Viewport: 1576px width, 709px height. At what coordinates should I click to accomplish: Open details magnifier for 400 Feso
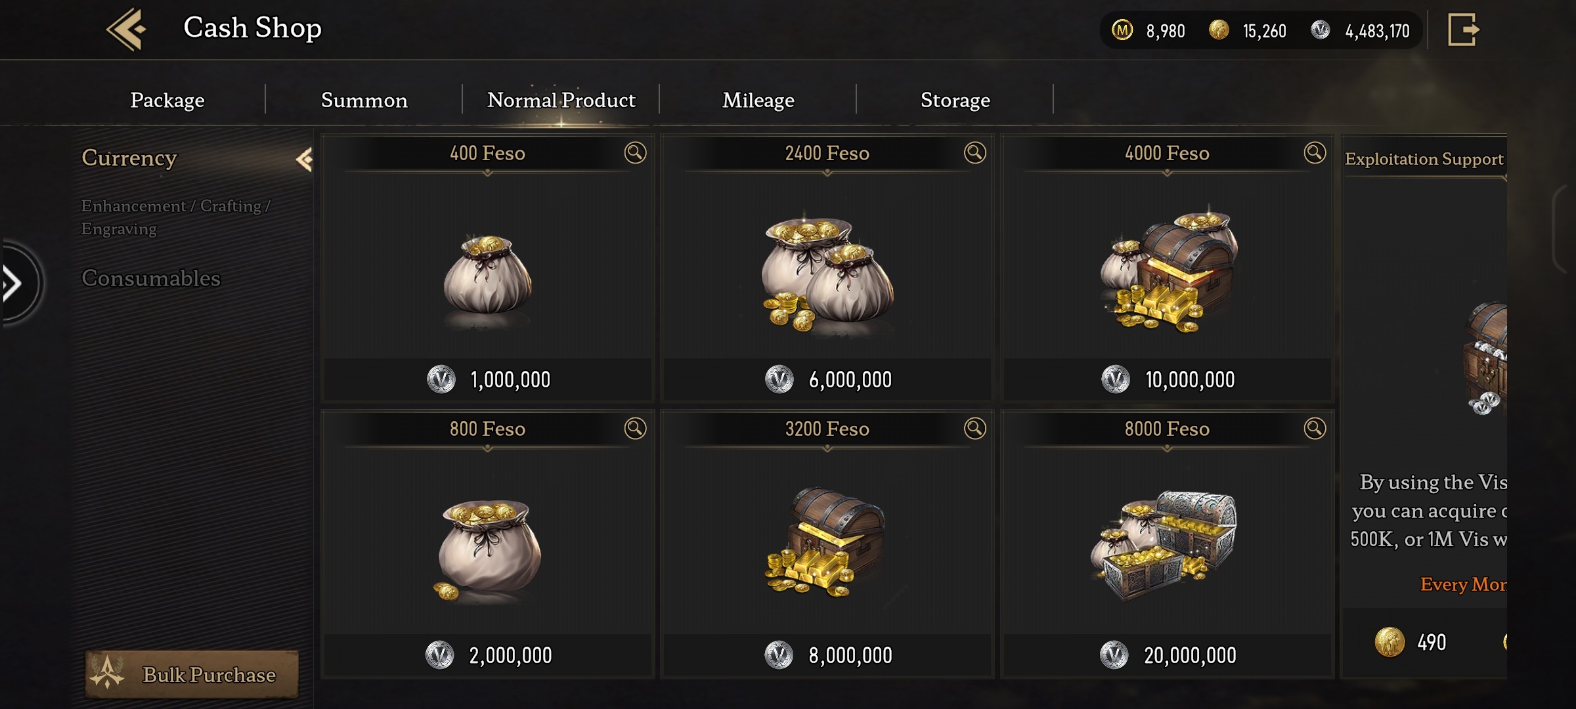click(635, 153)
